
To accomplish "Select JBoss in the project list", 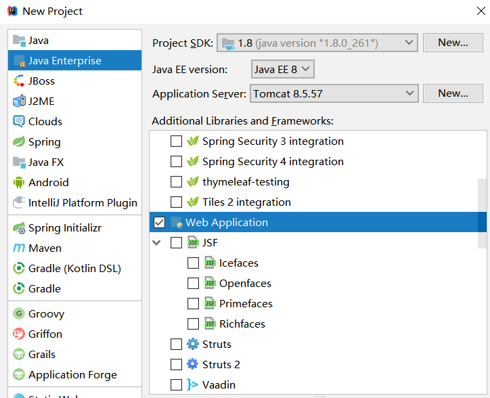I will (x=74, y=81).
